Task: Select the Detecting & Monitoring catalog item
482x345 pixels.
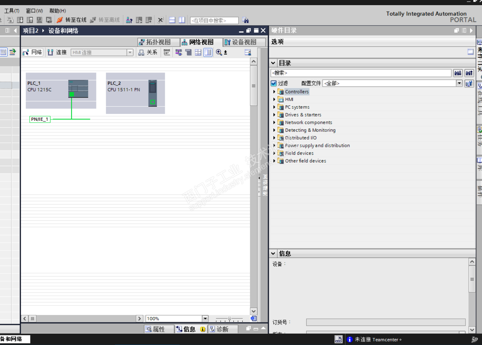Action: coord(310,130)
